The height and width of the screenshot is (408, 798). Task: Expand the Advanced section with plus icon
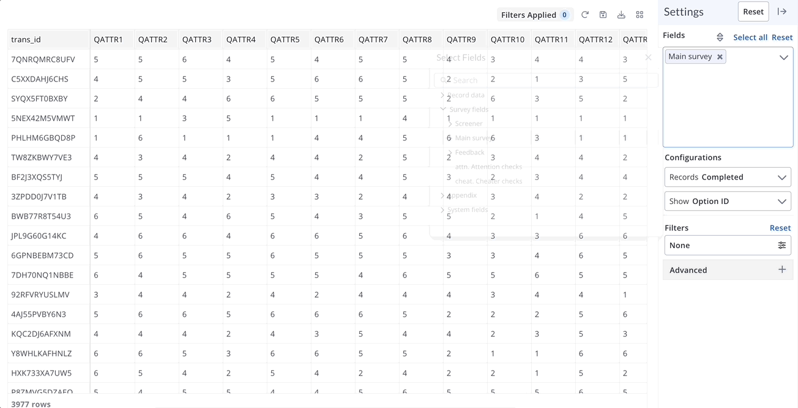click(781, 270)
